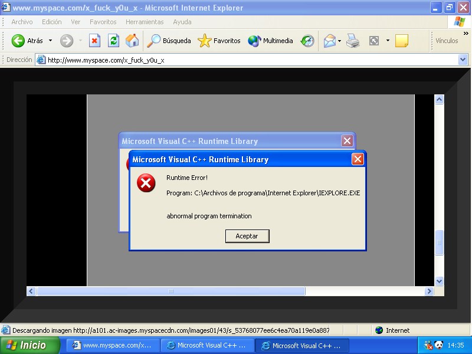Open the History clock icon

[x=307, y=41]
